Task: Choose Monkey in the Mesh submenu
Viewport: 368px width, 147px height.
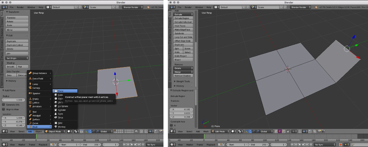Action: coord(65,127)
